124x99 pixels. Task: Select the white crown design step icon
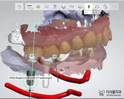pyautogui.click(x=80, y=7)
